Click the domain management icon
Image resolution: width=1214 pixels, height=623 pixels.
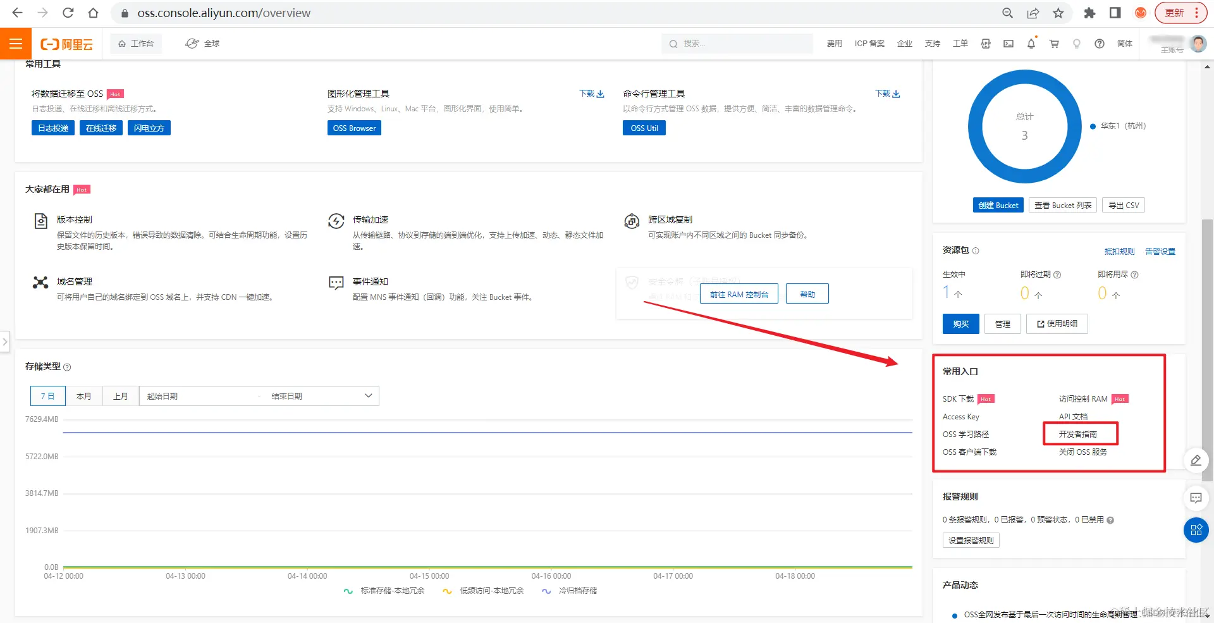(40, 283)
